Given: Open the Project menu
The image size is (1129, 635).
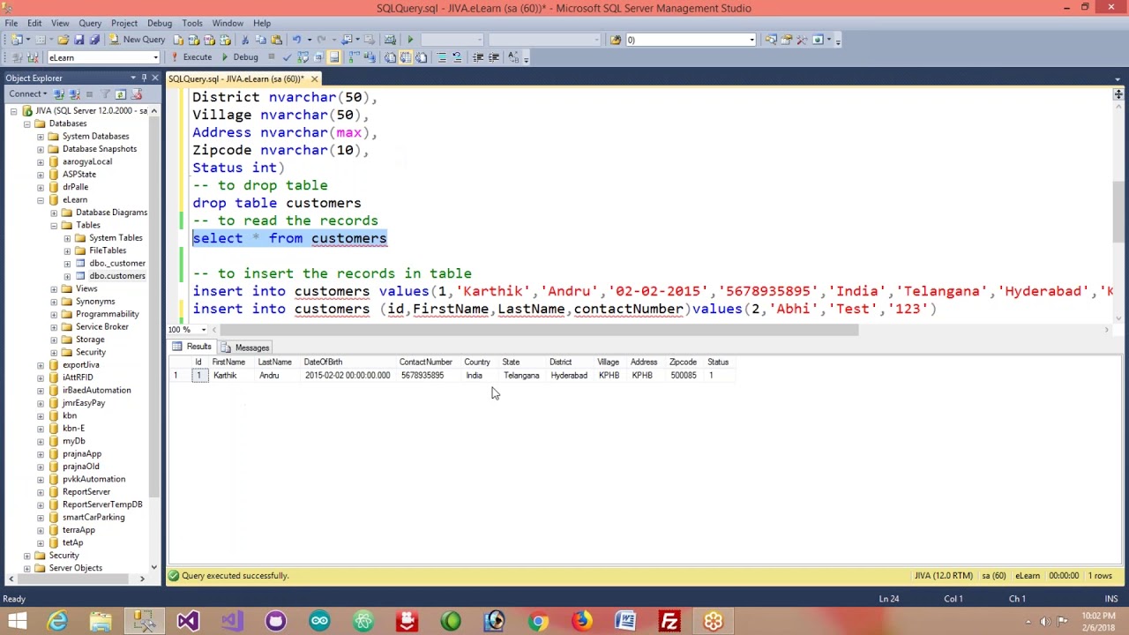Looking at the screenshot, I should pos(124,23).
